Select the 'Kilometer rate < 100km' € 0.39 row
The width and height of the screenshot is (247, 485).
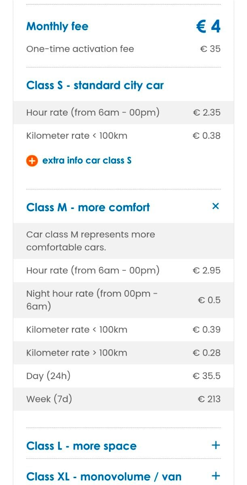(123, 329)
